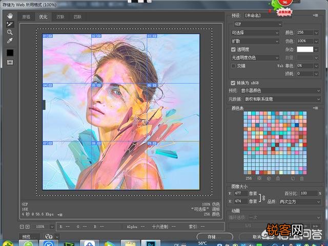Select slice 09 badge in the preview
This screenshot has width=328, height=246.
click(152, 143)
